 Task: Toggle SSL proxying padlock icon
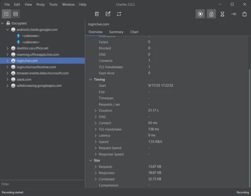[211, 14]
